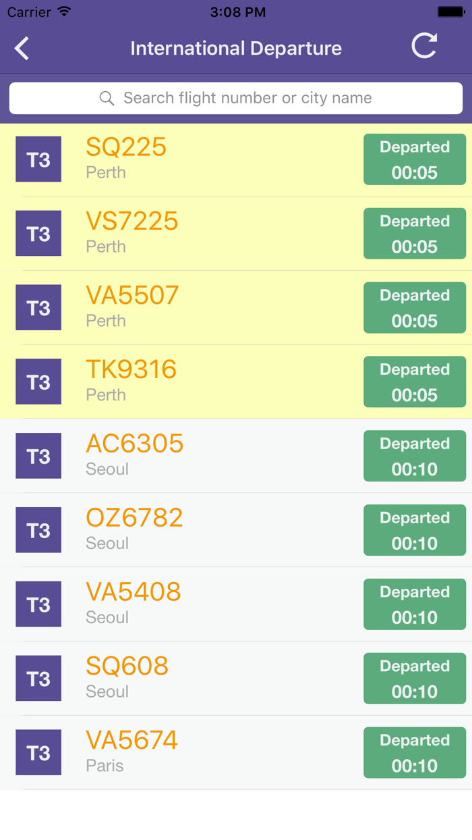Click the magnifying glass in the search bar
This screenshot has width=472, height=840.
tap(107, 98)
